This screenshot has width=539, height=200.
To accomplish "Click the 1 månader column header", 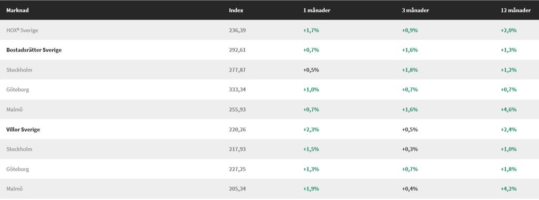I will pyautogui.click(x=316, y=11).
